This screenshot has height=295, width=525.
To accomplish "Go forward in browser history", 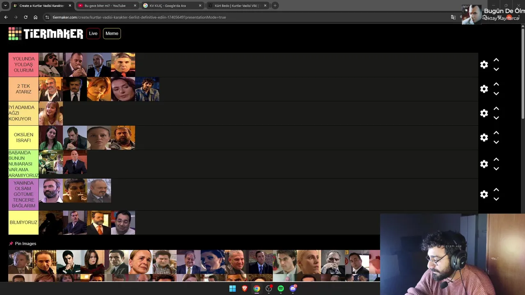I will coord(16,17).
